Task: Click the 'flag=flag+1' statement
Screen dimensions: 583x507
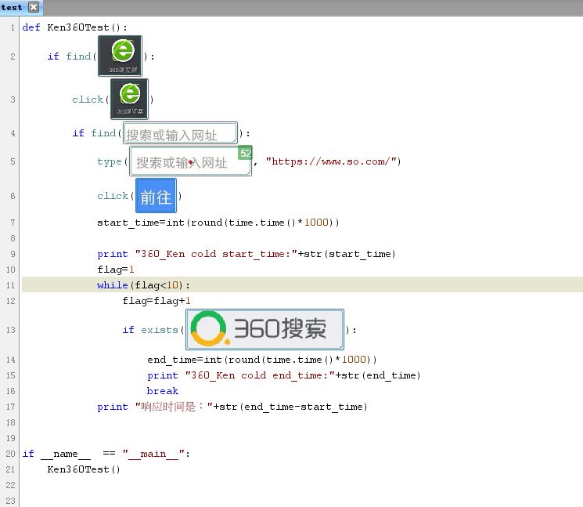Action: point(157,301)
